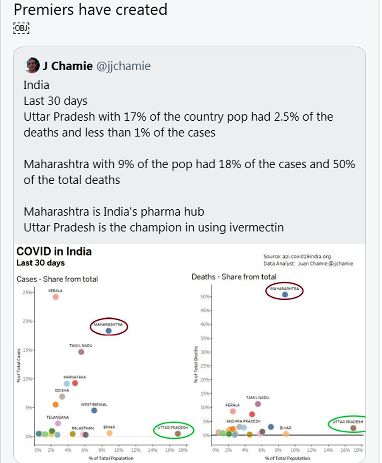Open the J Chamie display name link
Image resolution: width=382 pixels, height=463 pixels.
(68, 66)
